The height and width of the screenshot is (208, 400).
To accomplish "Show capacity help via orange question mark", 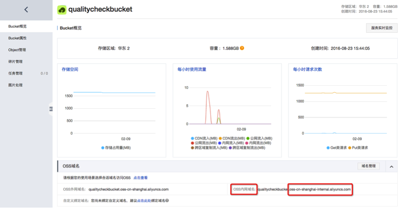I will 242,48.
